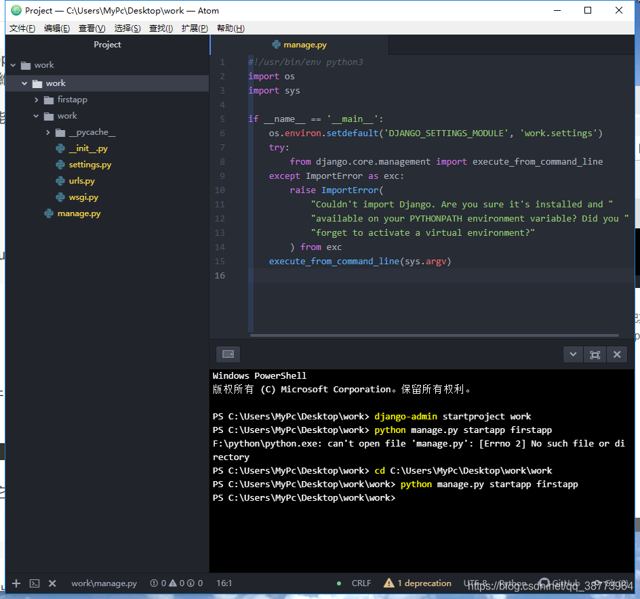
Task: Close the terminal panel
Action: 617,354
